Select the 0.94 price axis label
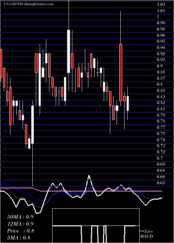The image size is (174, 243). tap(161, 48)
